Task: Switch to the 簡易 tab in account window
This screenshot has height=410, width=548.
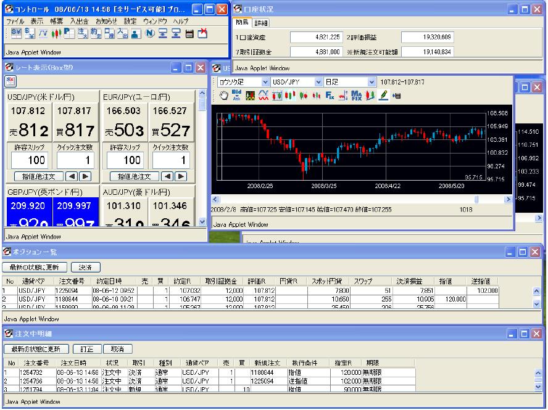Action: coord(242,22)
